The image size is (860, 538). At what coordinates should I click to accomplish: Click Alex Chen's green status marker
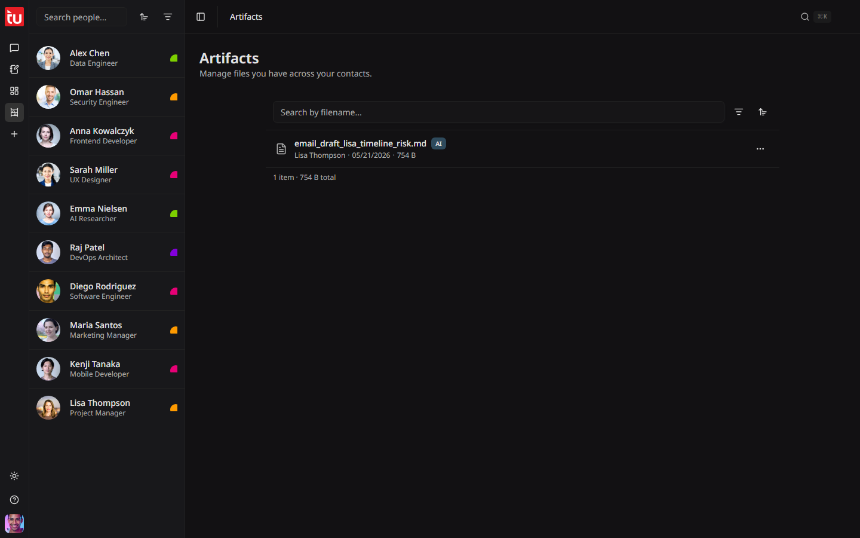[174, 58]
